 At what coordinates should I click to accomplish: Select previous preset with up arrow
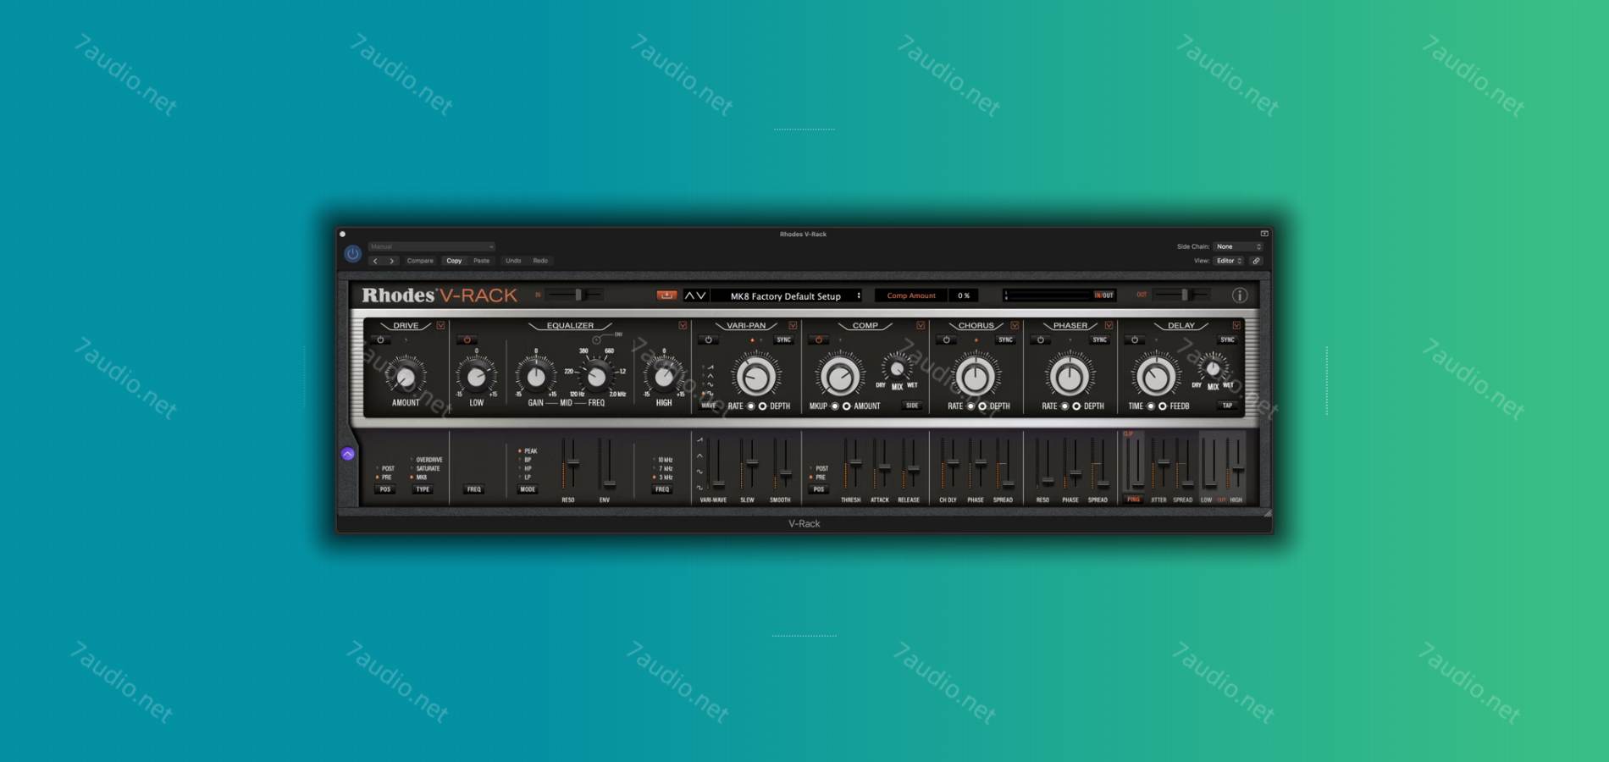pos(689,295)
